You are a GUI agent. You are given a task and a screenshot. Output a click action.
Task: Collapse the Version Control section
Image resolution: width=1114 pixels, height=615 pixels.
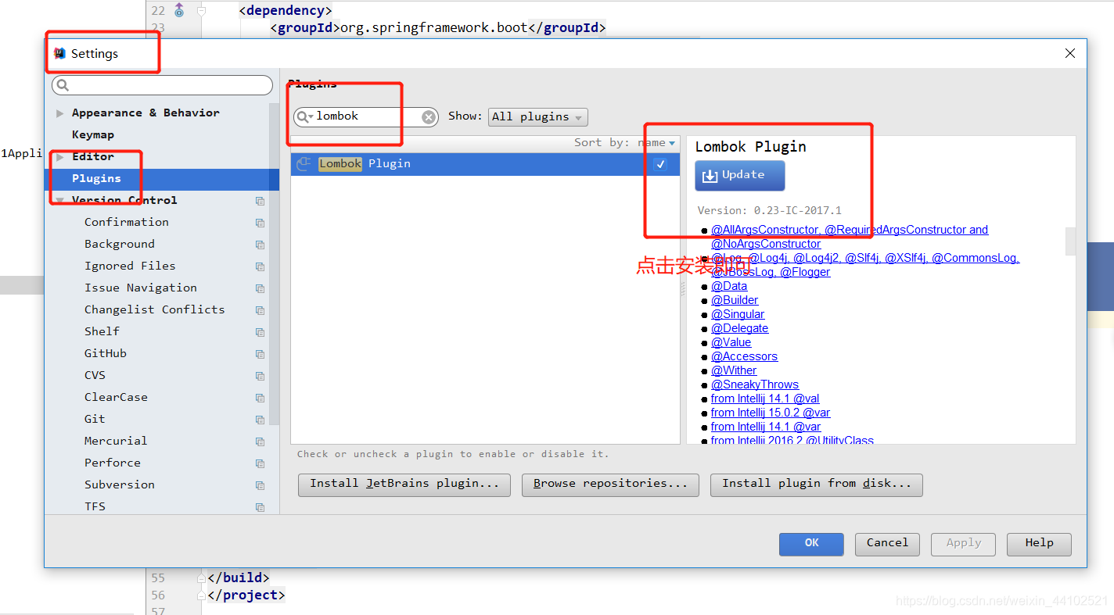[60, 201]
